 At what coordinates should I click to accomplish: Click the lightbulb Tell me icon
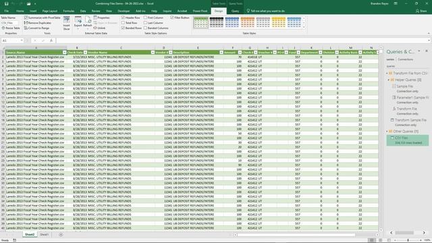[248, 11]
